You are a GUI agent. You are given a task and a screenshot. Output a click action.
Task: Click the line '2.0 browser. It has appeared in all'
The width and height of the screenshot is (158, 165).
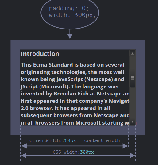point(65,108)
